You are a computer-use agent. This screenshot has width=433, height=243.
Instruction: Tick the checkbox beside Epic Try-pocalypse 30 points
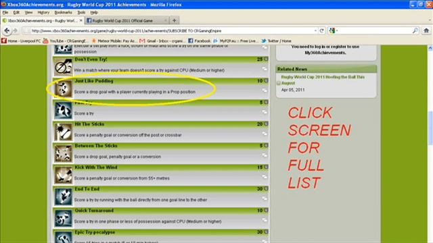pos(266,232)
